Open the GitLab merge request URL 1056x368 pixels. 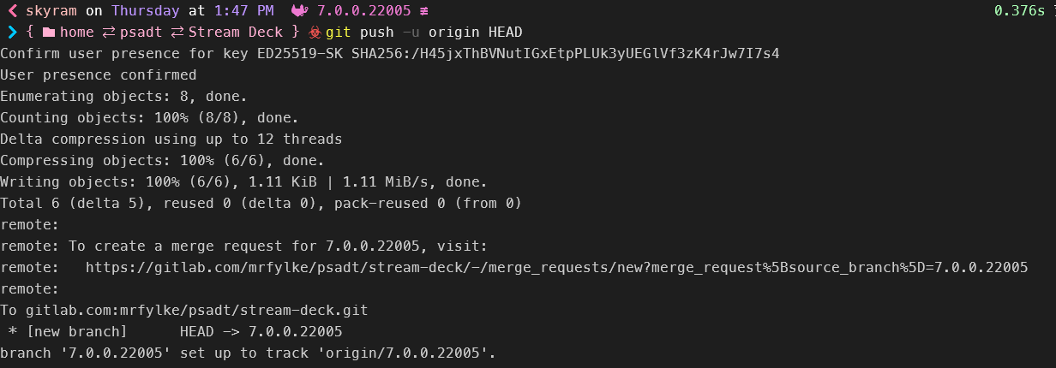click(556, 267)
